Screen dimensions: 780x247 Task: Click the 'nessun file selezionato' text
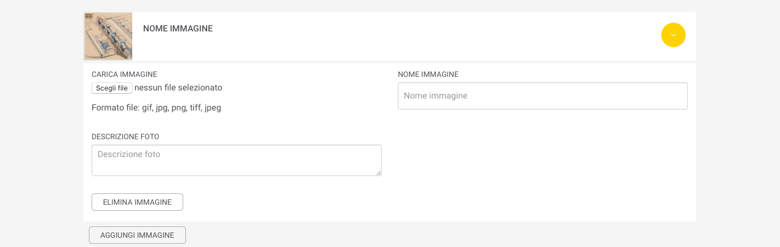(178, 88)
